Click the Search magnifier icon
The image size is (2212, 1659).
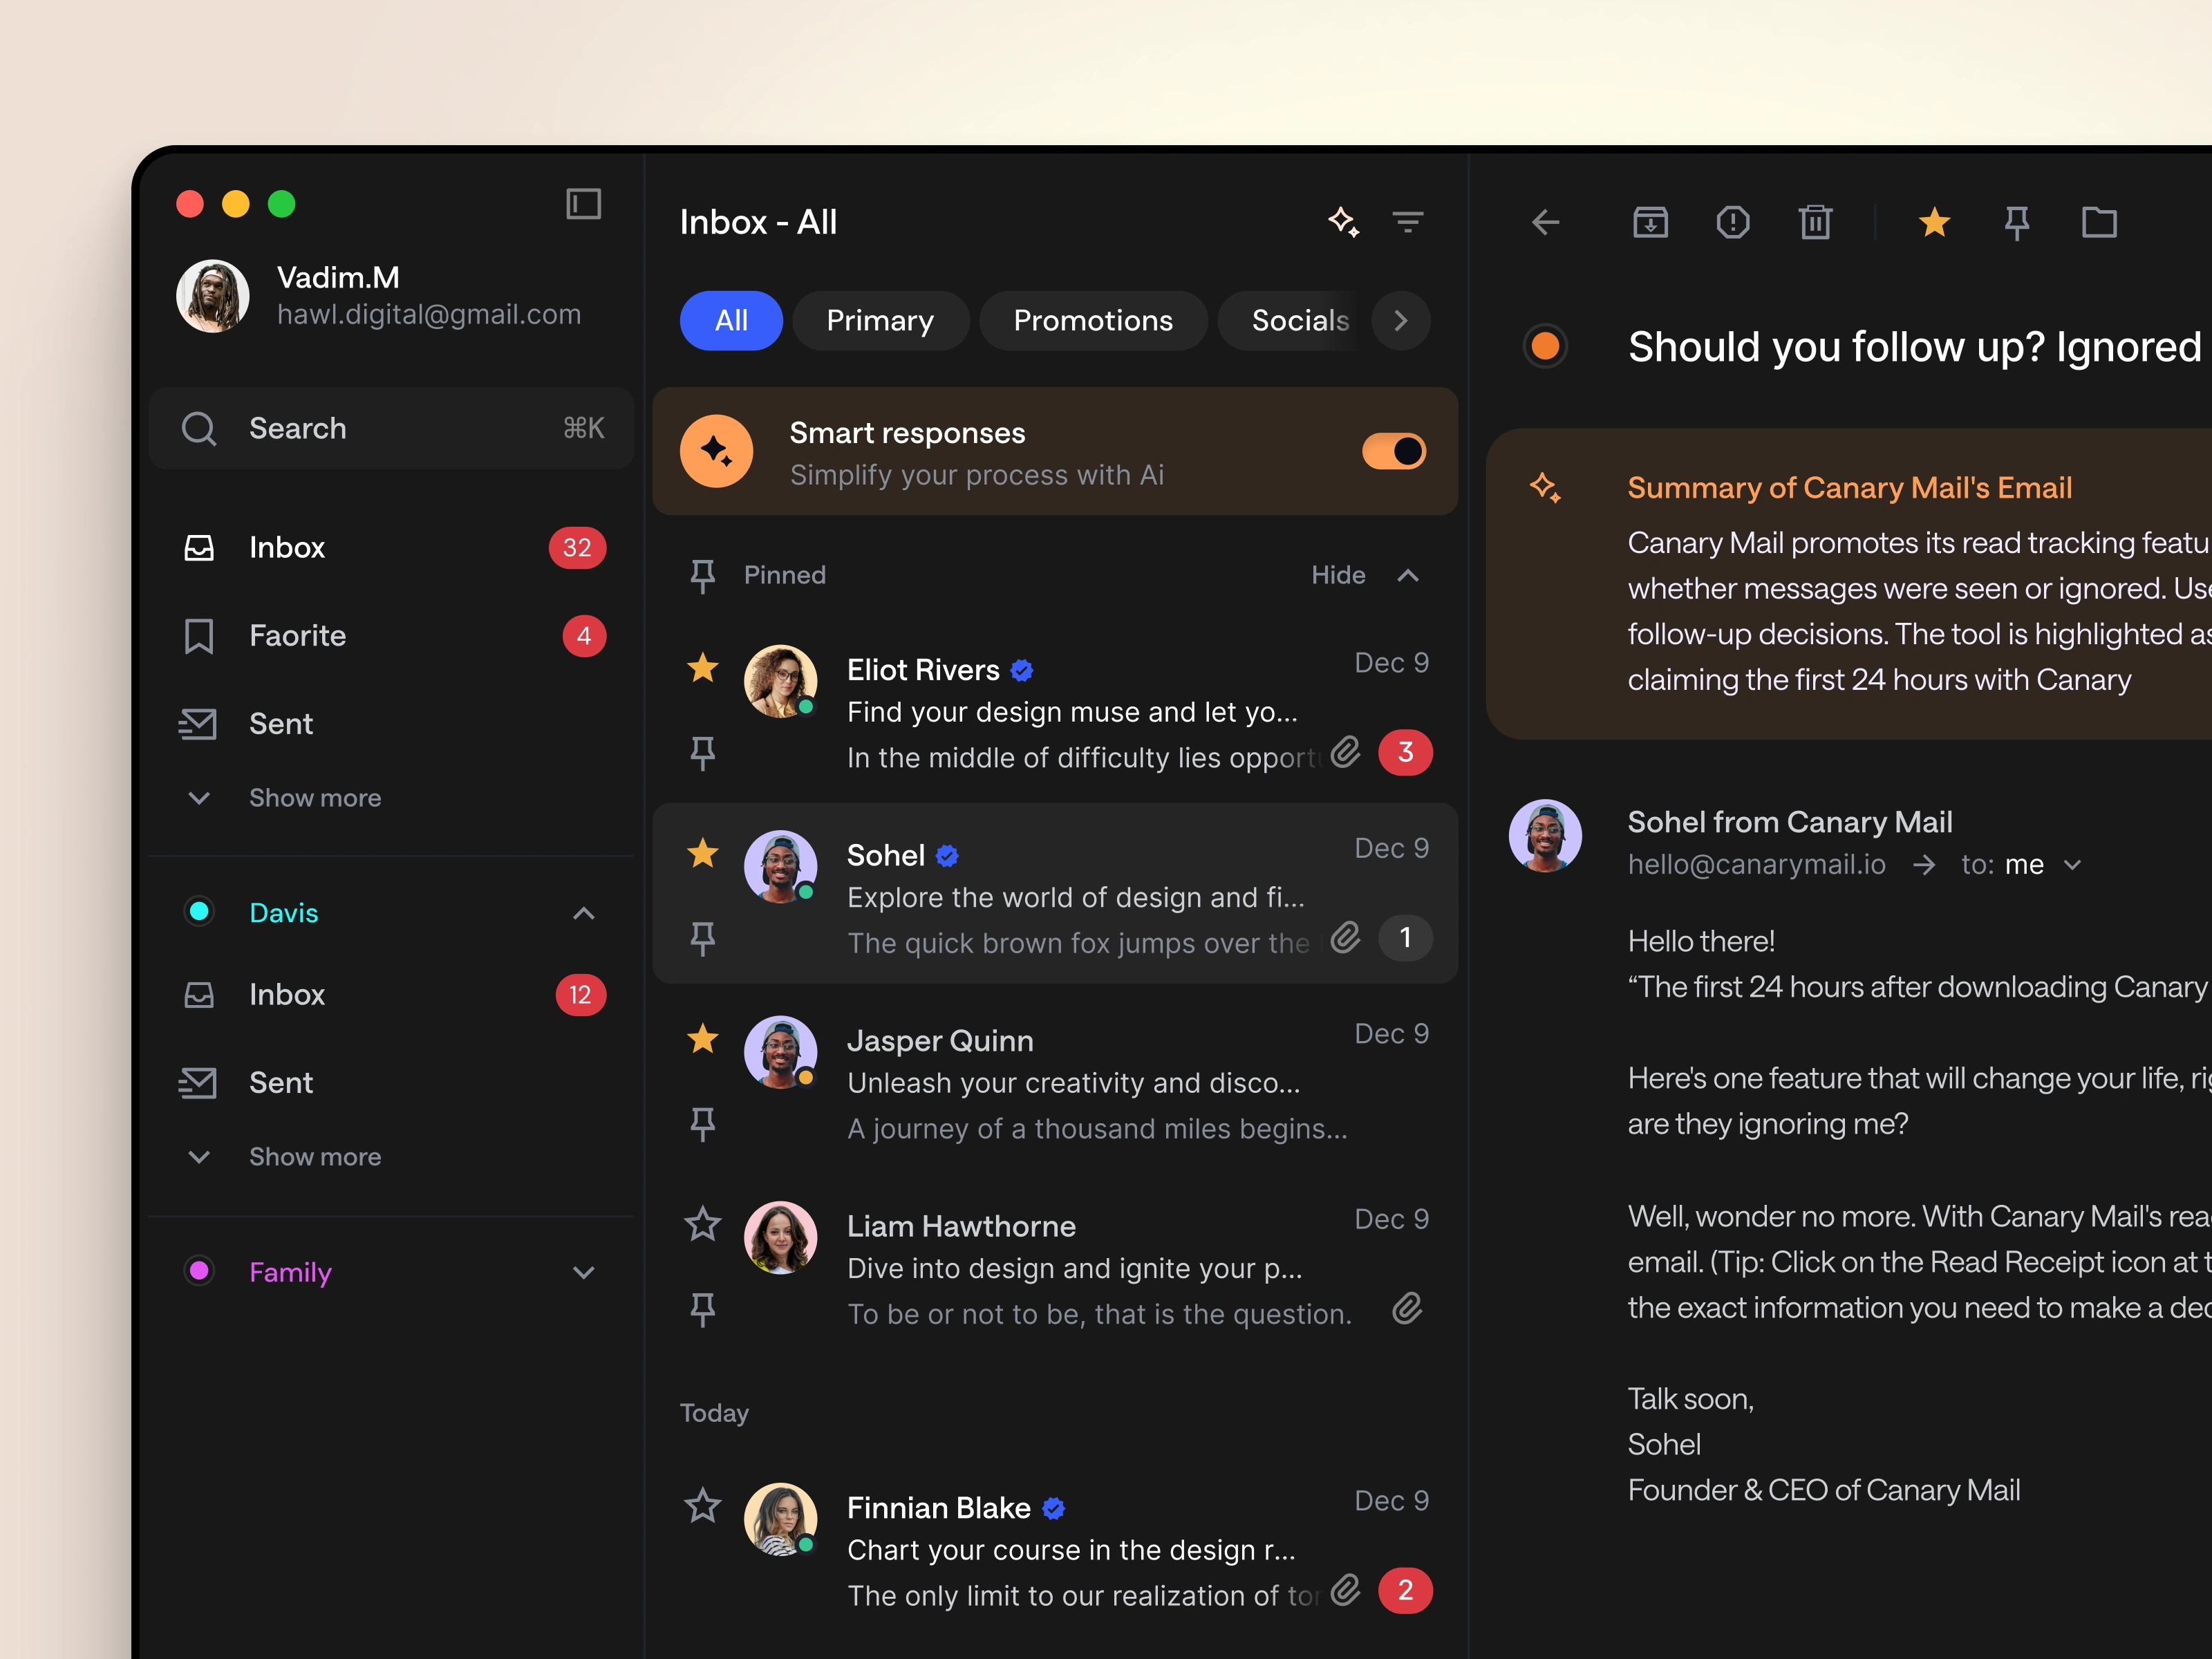coord(199,428)
